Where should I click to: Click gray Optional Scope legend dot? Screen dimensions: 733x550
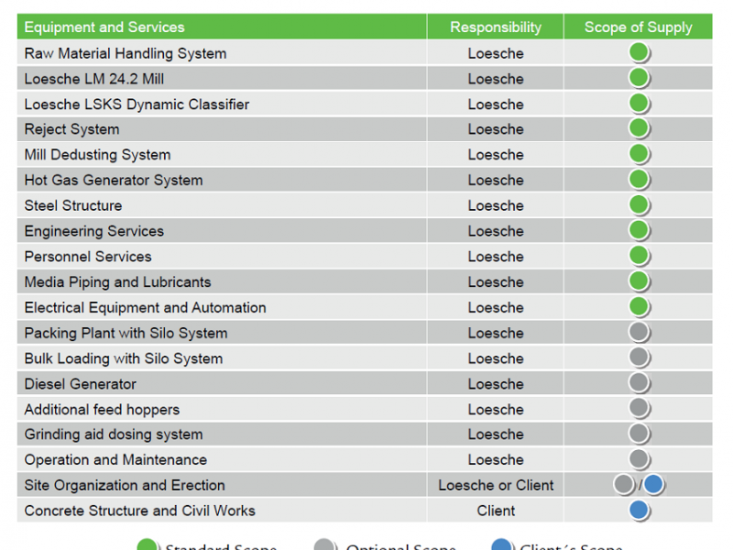[x=325, y=544]
